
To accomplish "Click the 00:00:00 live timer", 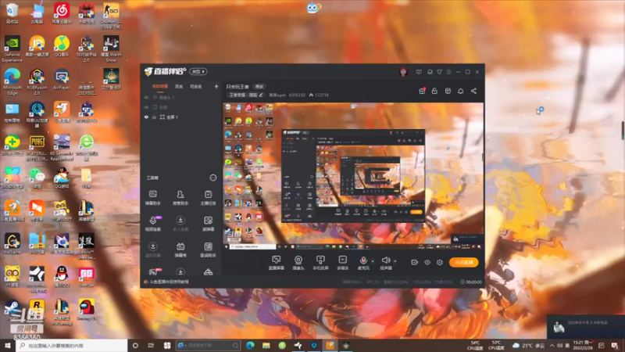I will [473, 282].
